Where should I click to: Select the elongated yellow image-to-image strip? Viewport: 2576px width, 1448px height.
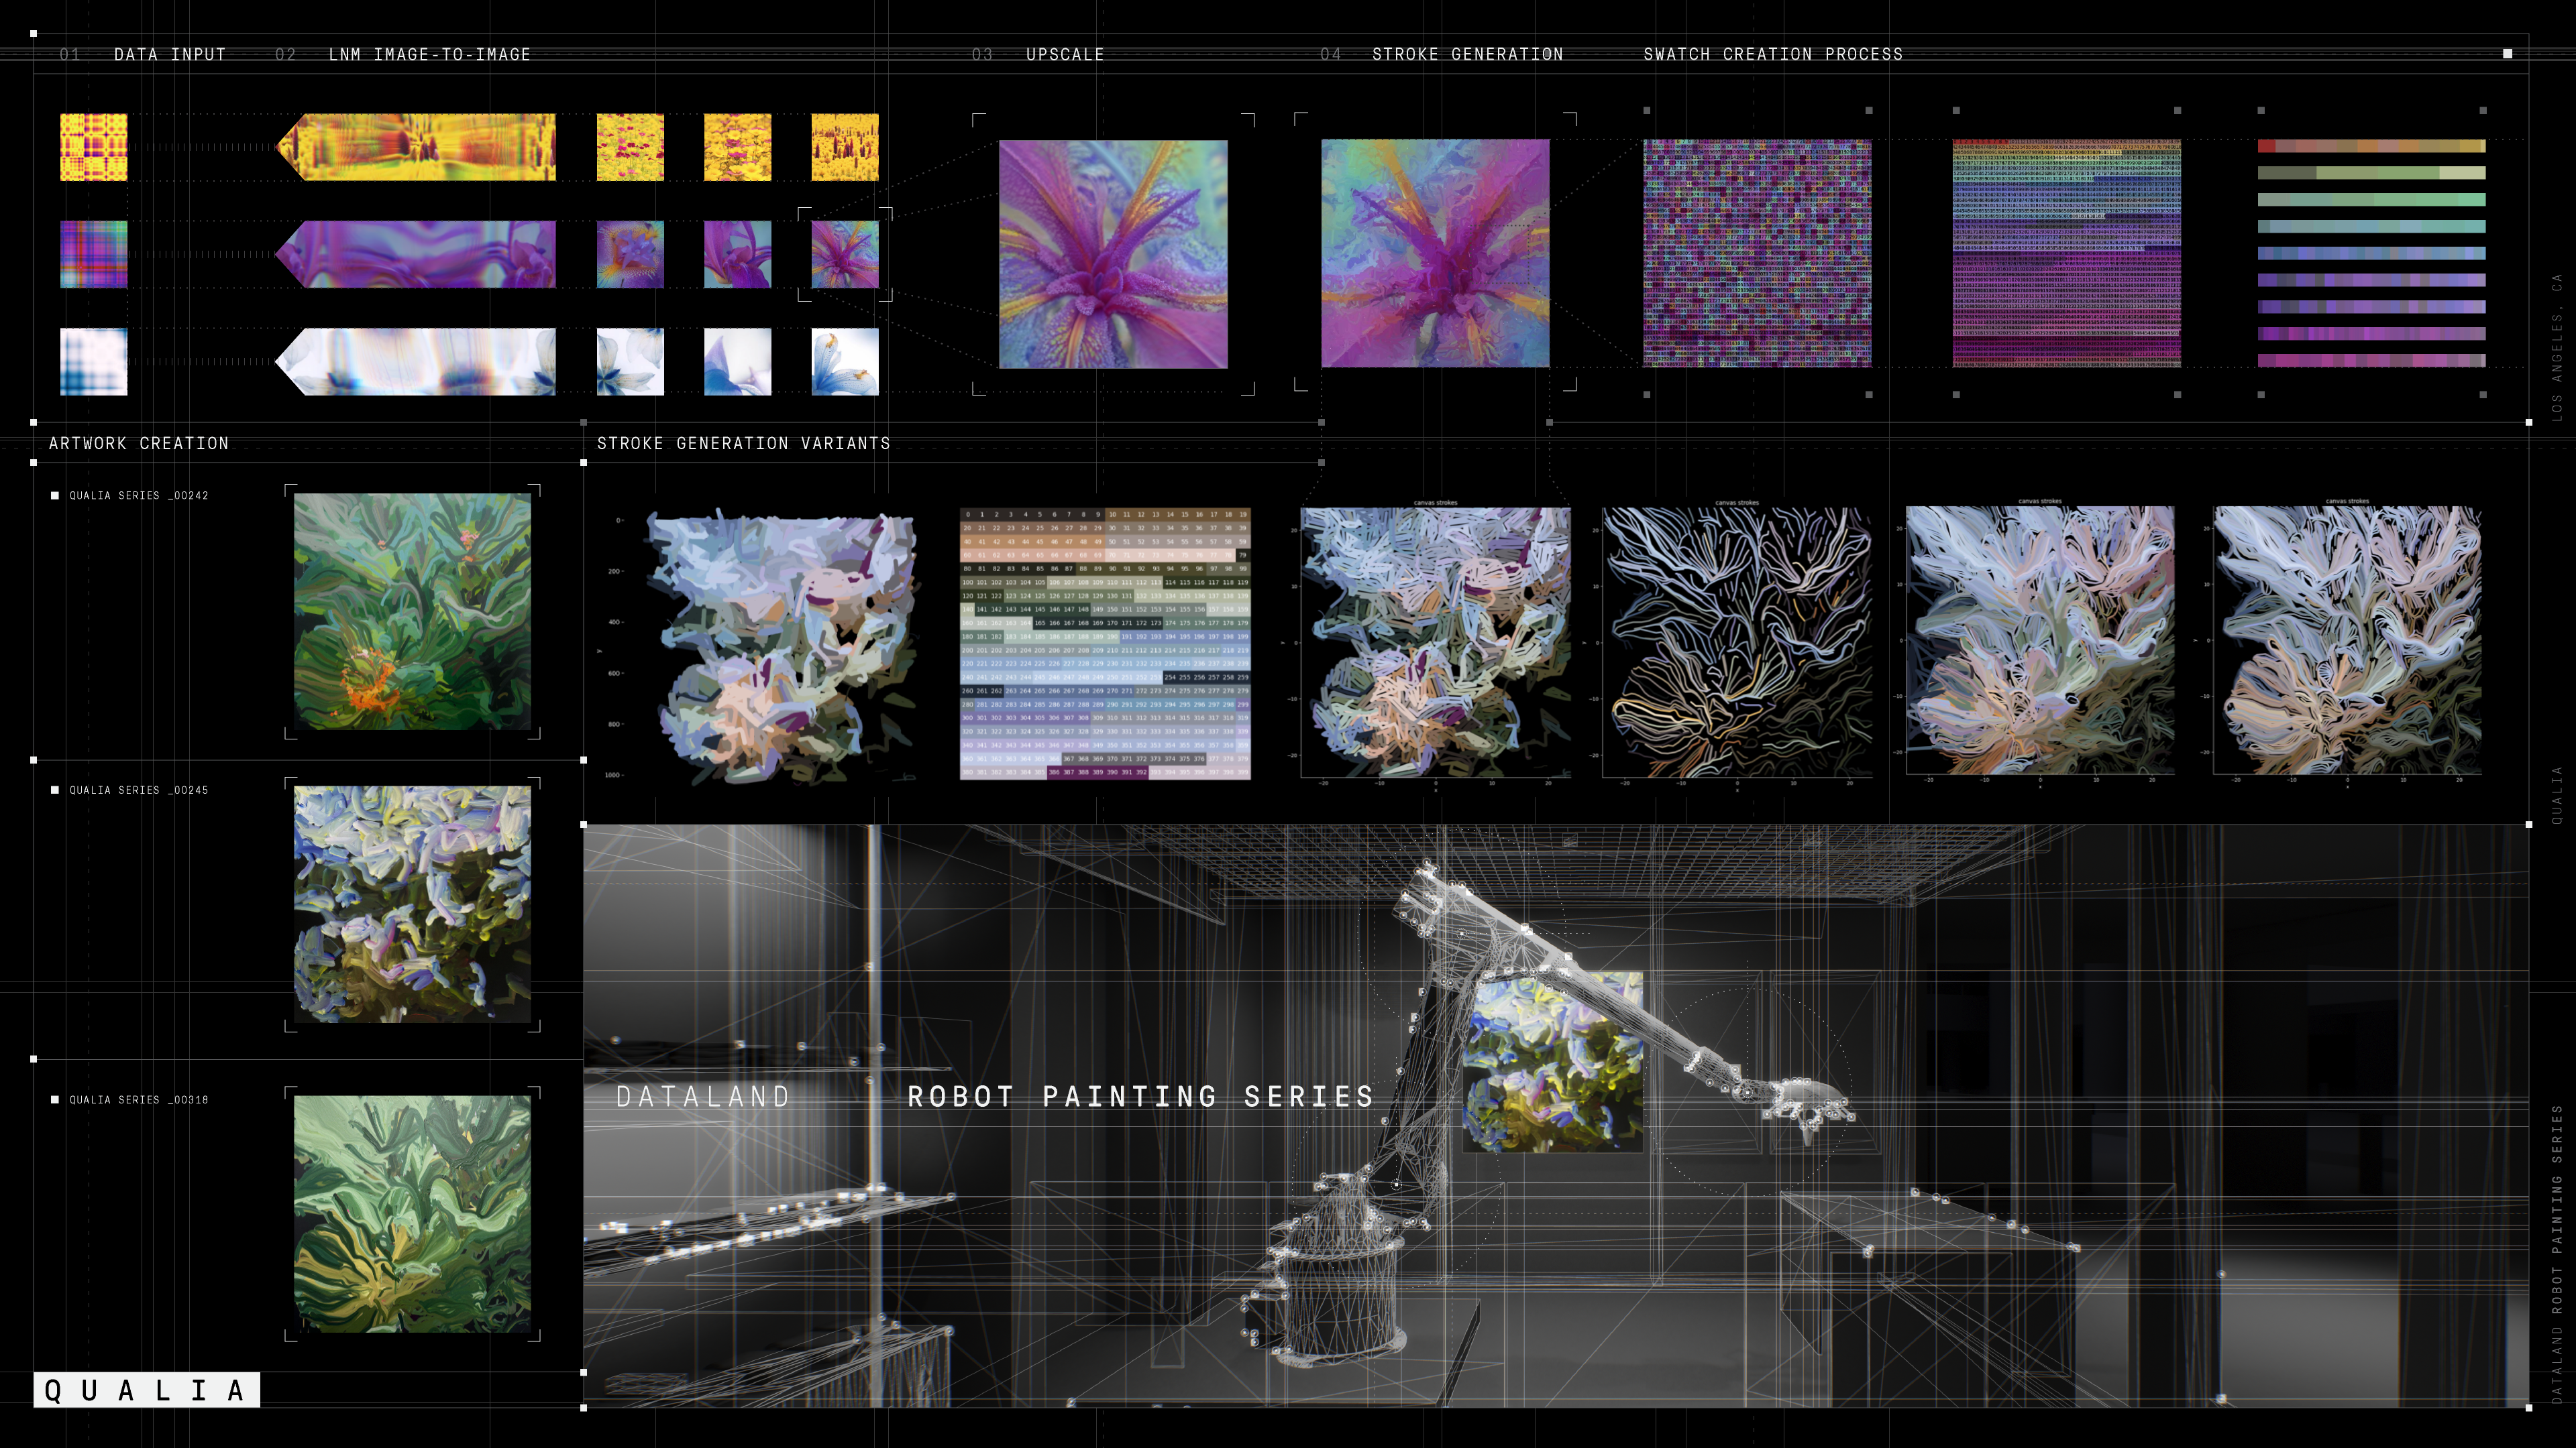(415, 147)
